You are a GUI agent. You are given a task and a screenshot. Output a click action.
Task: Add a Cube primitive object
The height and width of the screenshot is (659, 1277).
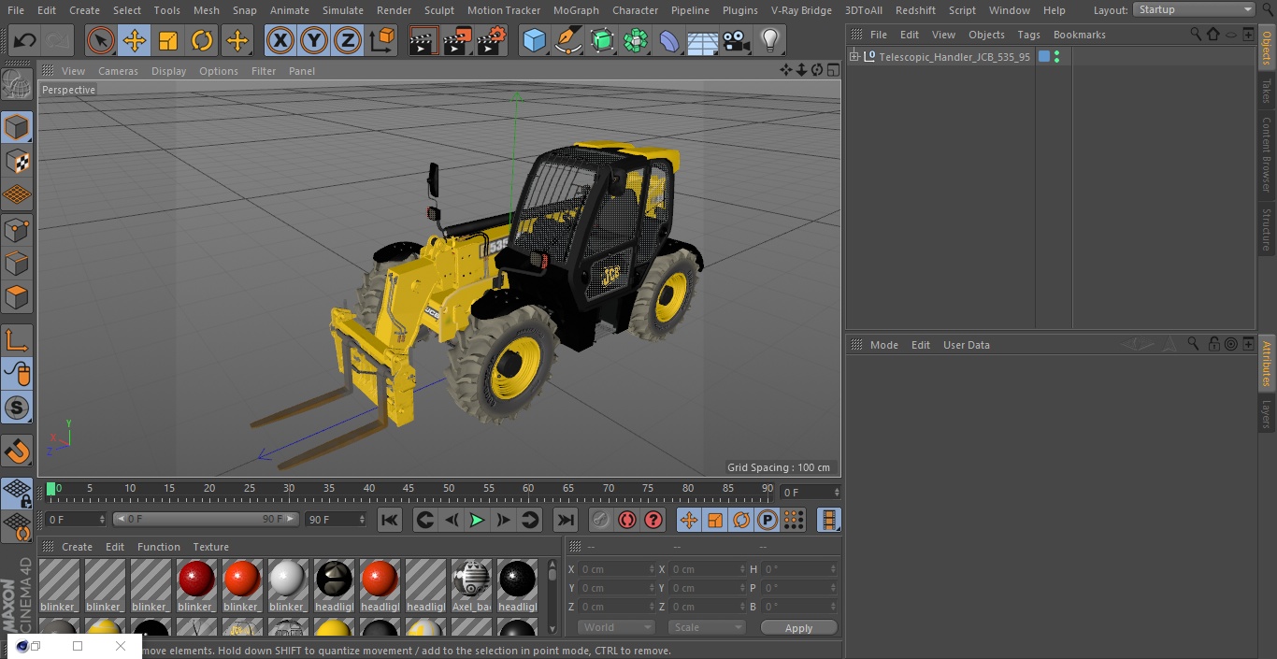(534, 40)
